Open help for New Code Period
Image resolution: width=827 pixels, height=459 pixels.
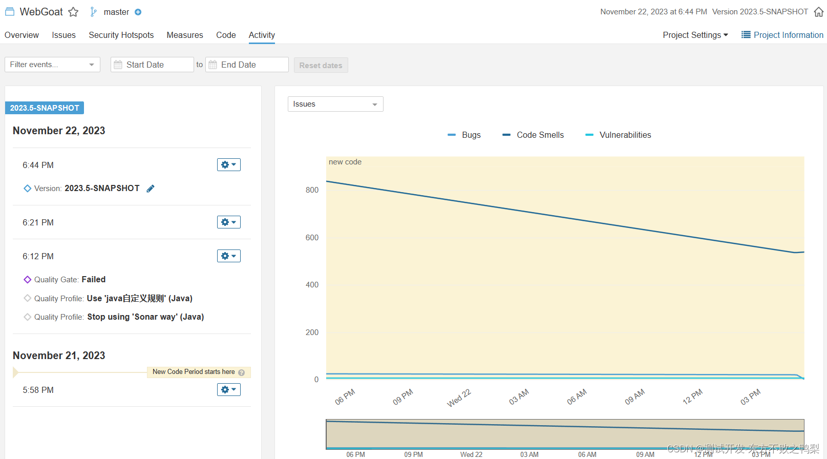[x=242, y=372]
